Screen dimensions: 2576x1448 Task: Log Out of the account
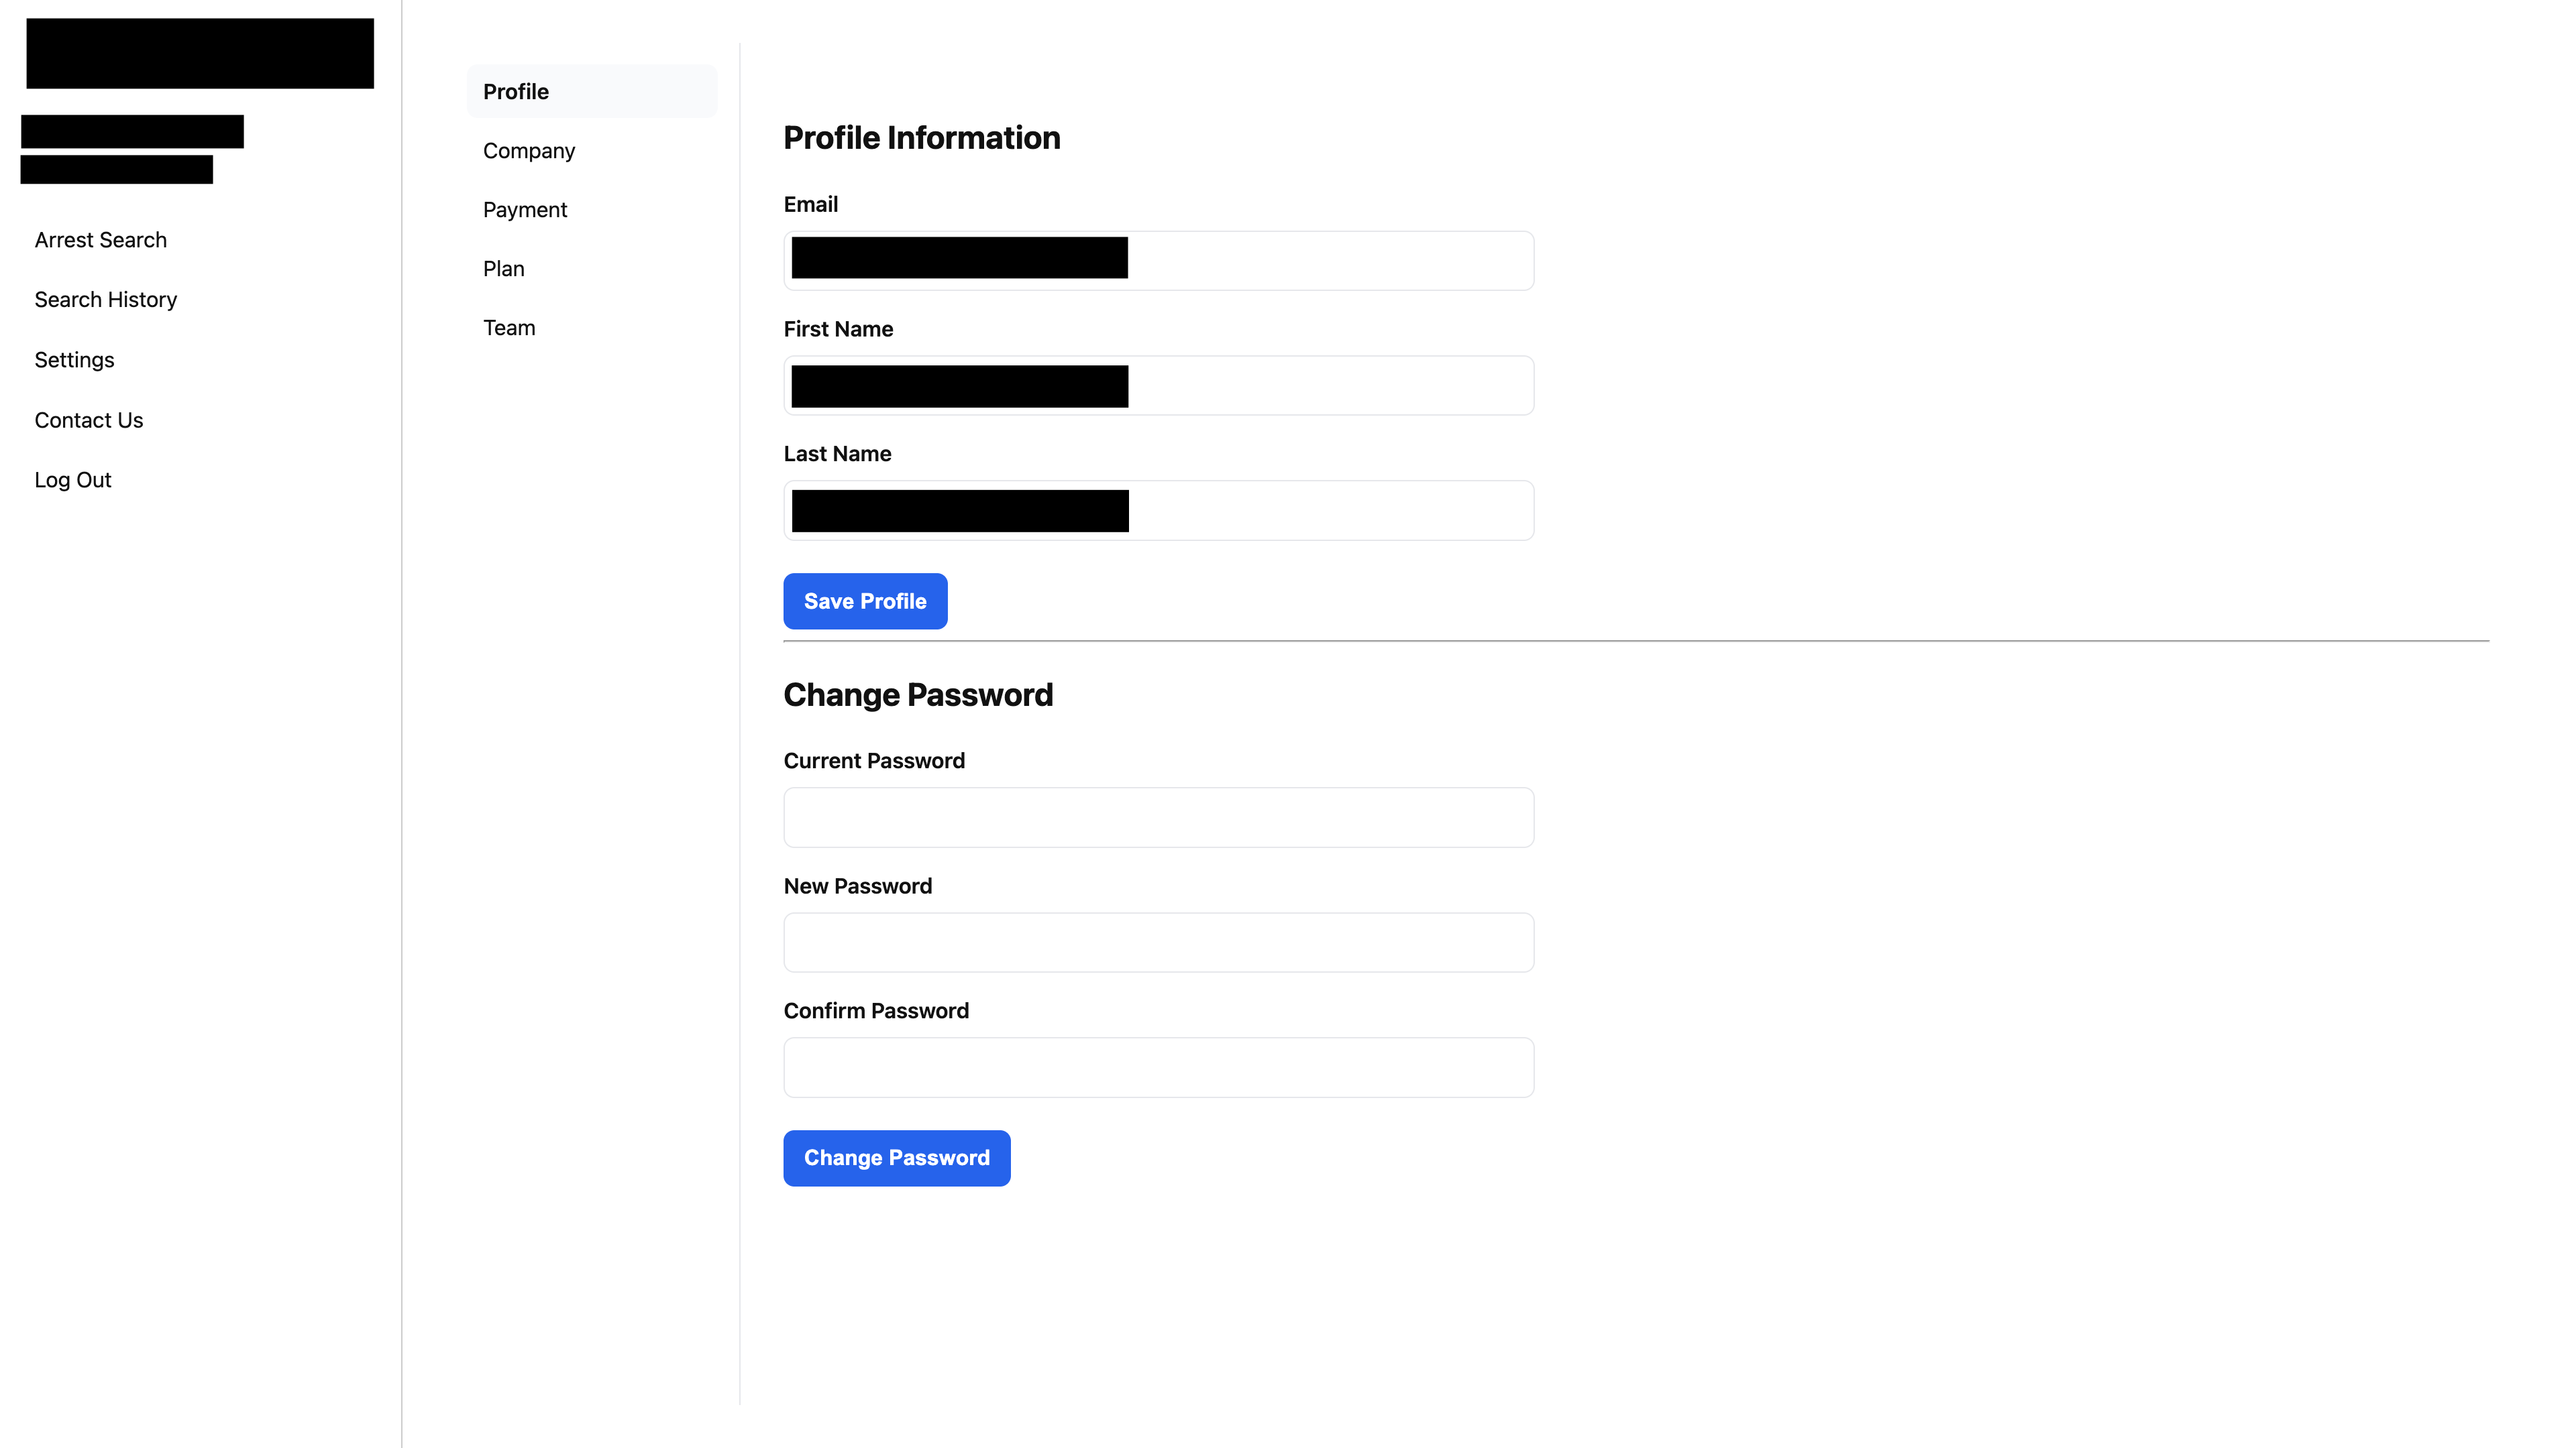pos(72,480)
